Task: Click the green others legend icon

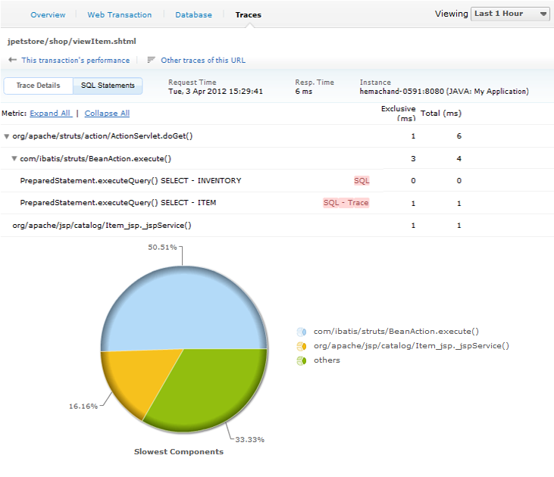Action: tap(302, 361)
